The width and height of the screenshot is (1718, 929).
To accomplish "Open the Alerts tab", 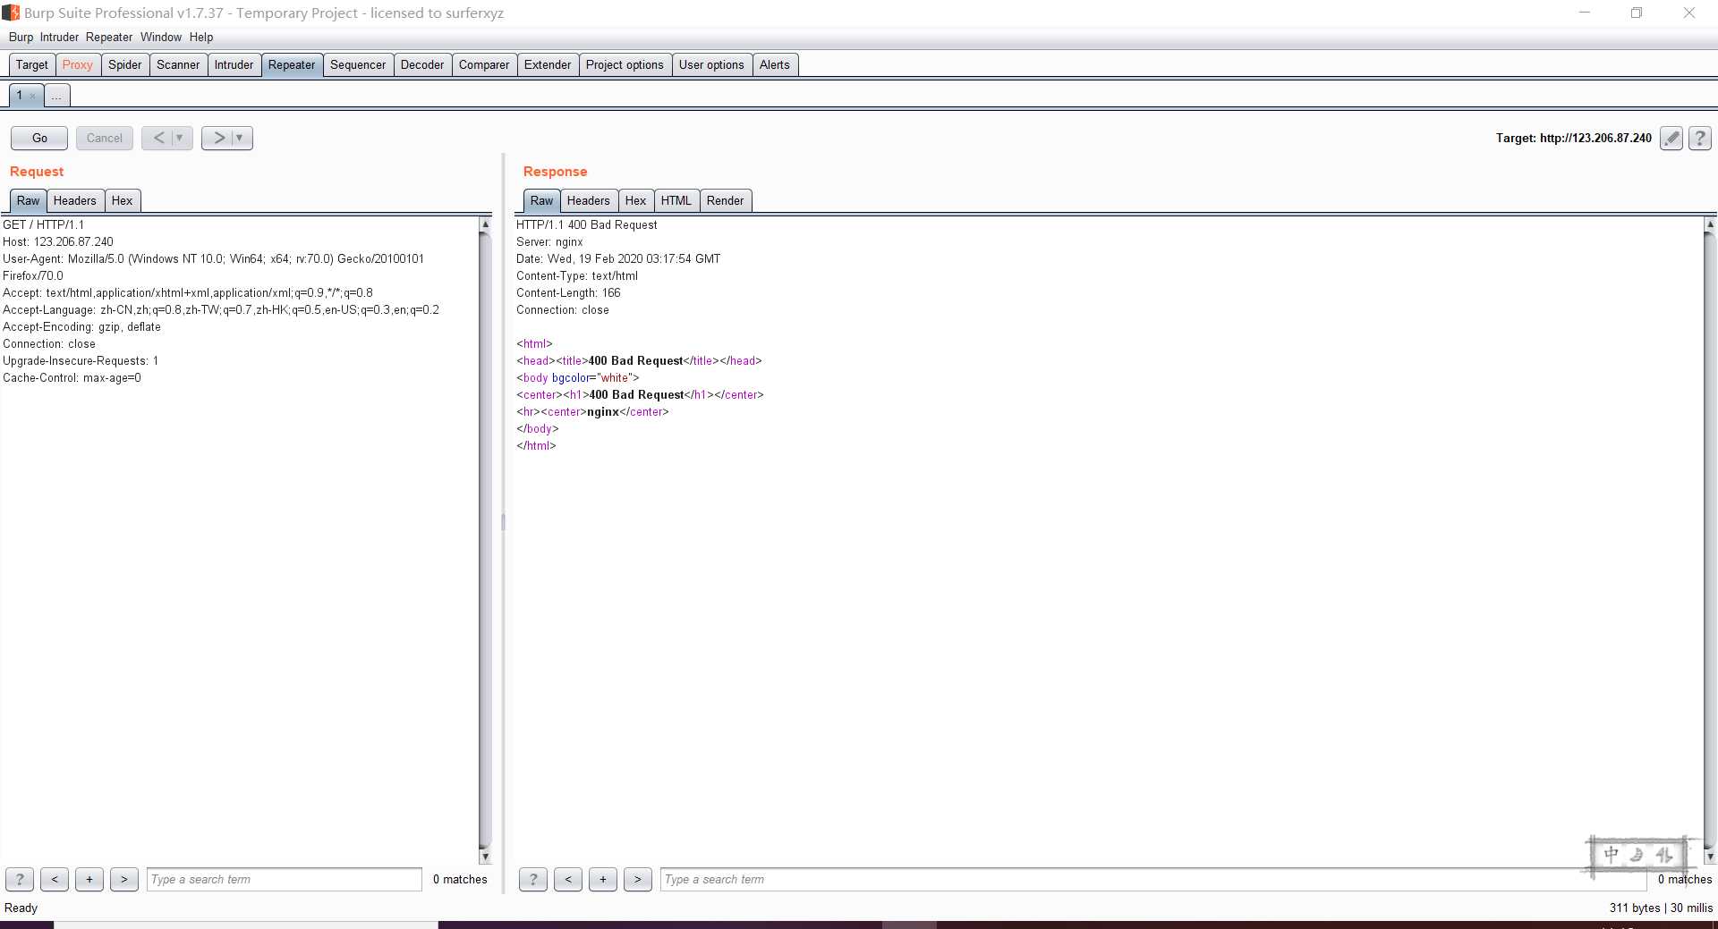I will 775,65.
